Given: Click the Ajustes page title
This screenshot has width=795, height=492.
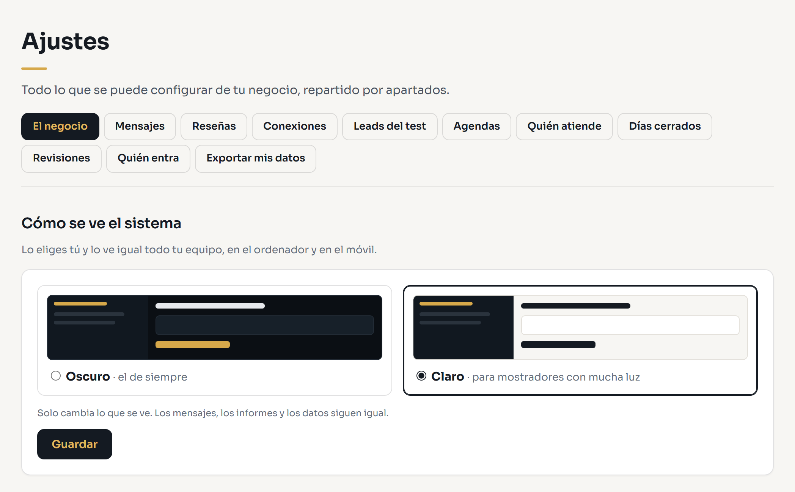Looking at the screenshot, I should (x=65, y=41).
